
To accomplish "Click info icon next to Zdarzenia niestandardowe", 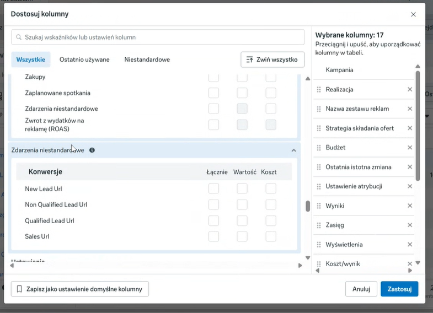I will coord(92,150).
